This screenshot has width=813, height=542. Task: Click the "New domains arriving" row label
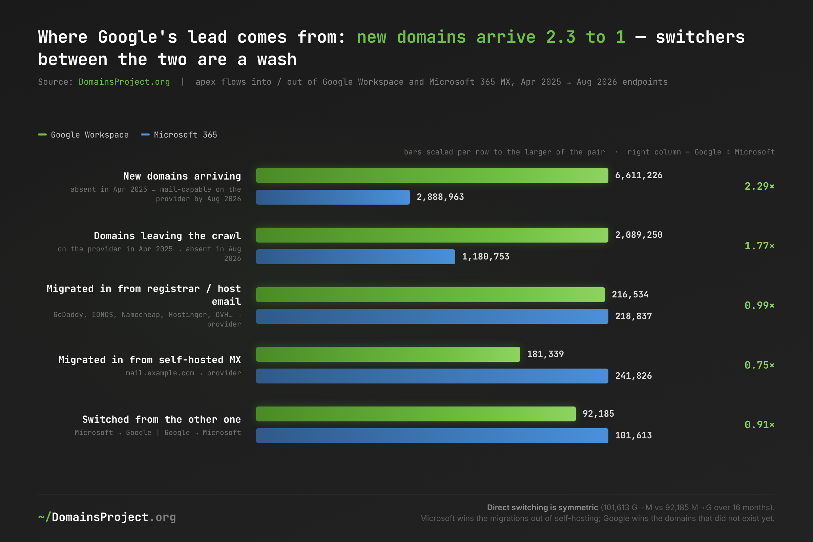point(182,176)
